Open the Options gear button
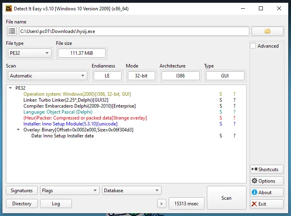 pos(267,181)
